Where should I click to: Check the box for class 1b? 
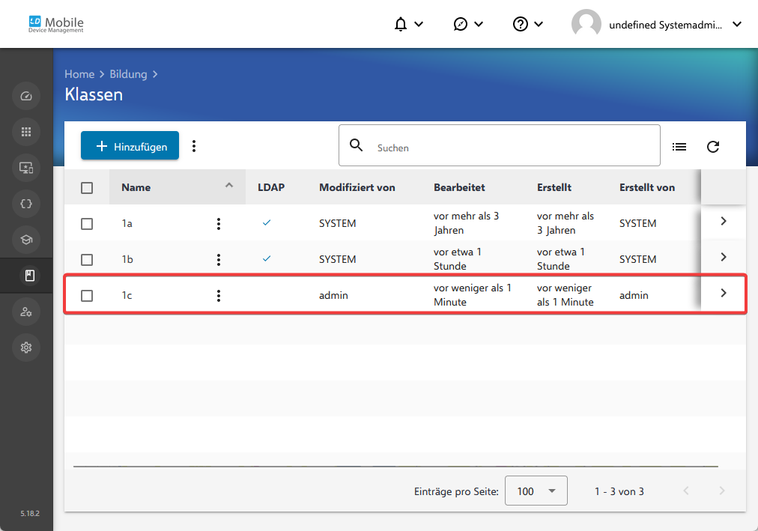(x=87, y=260)
